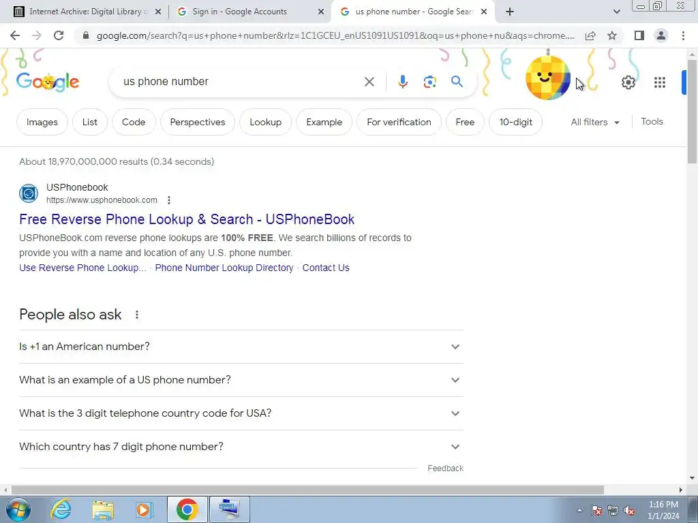Click the browser back arrow
Screen dimensions: 698x523
(15, 35)
